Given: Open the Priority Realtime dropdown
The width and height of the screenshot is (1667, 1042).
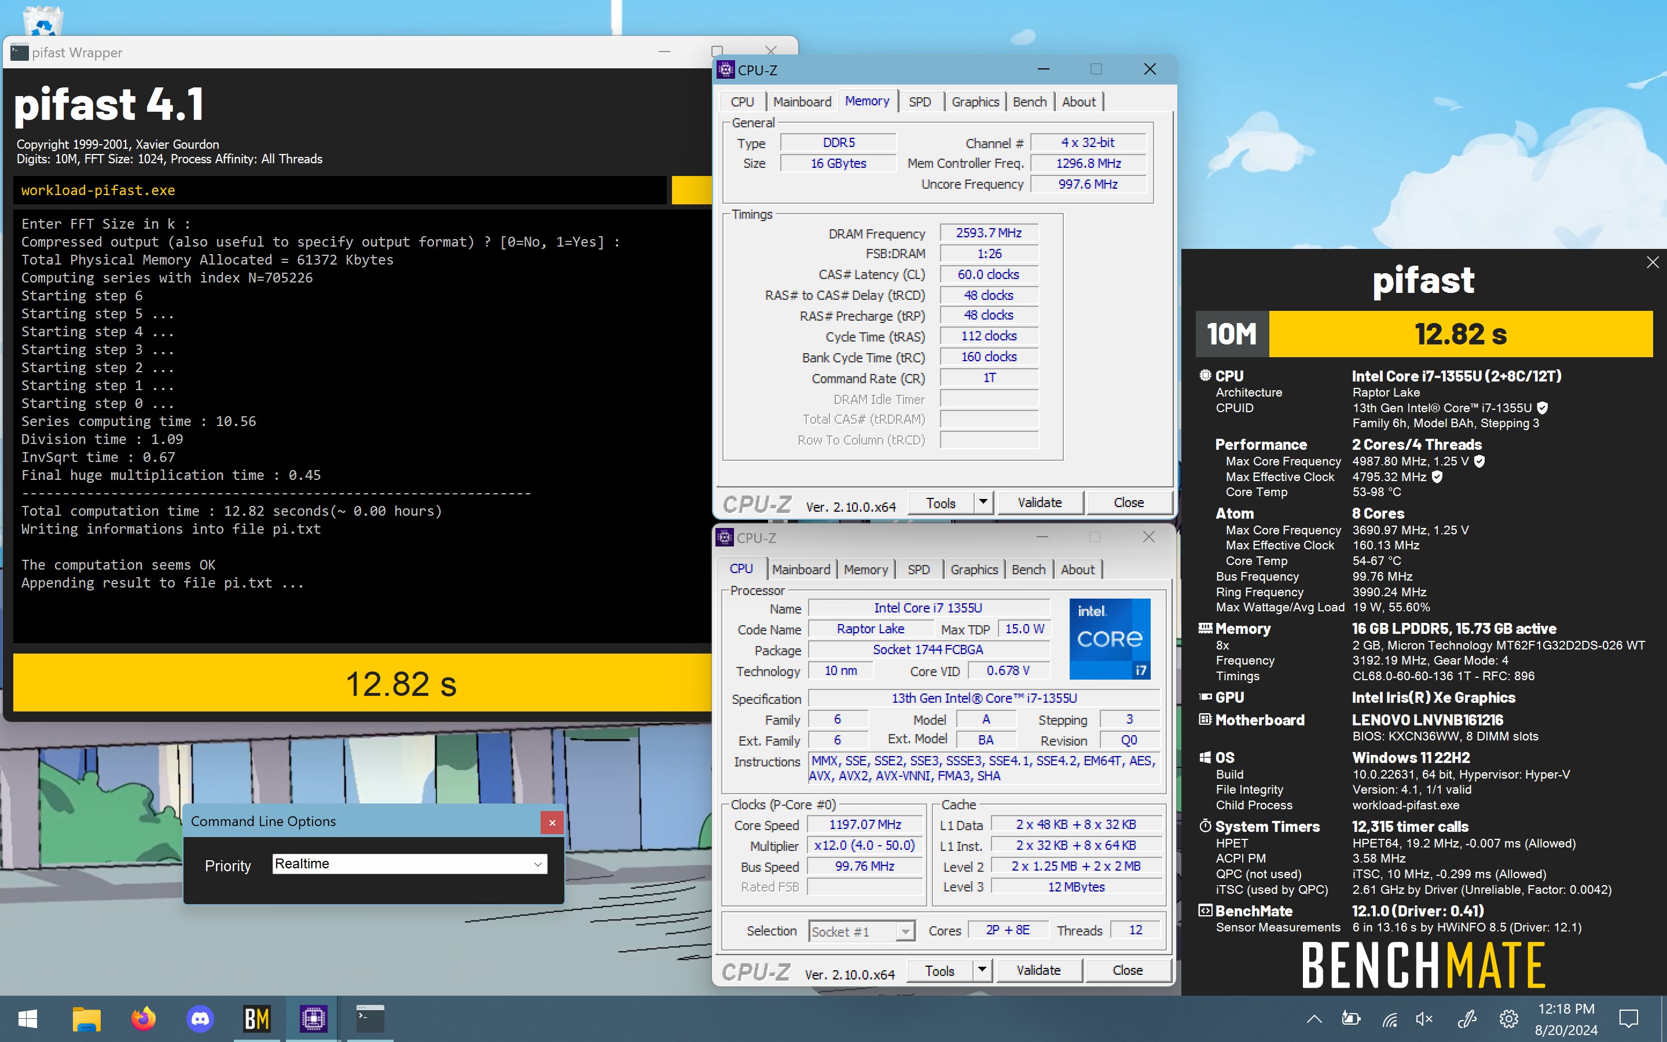Looking at the screenshot, I should pyautogui.click(x=410, y=864).
